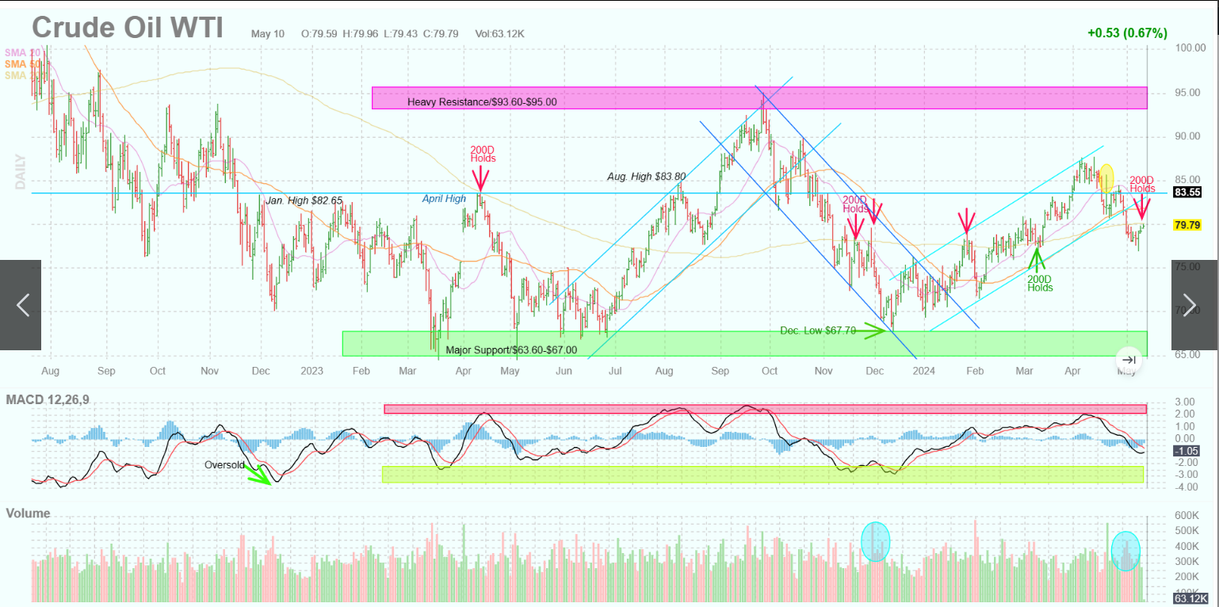1219x607 pixels.
Task: Click the Vol:63.12K header value
Action: tap(499, 34)
